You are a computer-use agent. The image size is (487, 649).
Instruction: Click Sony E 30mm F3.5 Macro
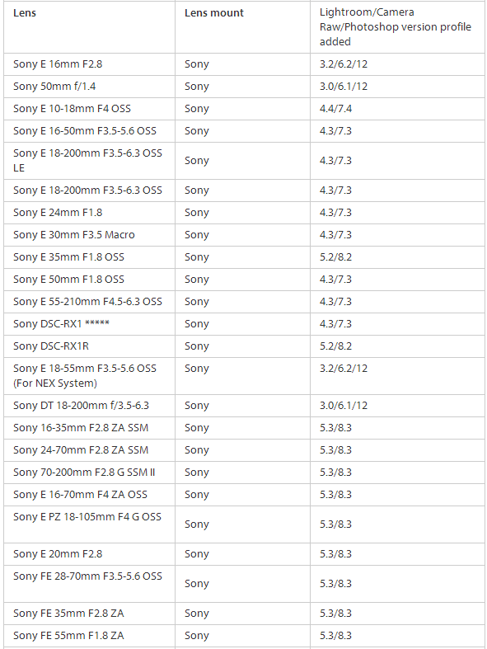pos(73,235)
